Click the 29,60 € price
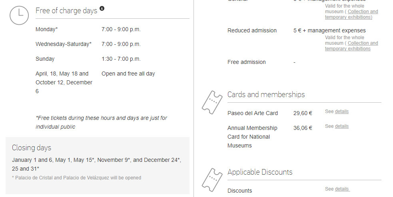 pos(303,113)
